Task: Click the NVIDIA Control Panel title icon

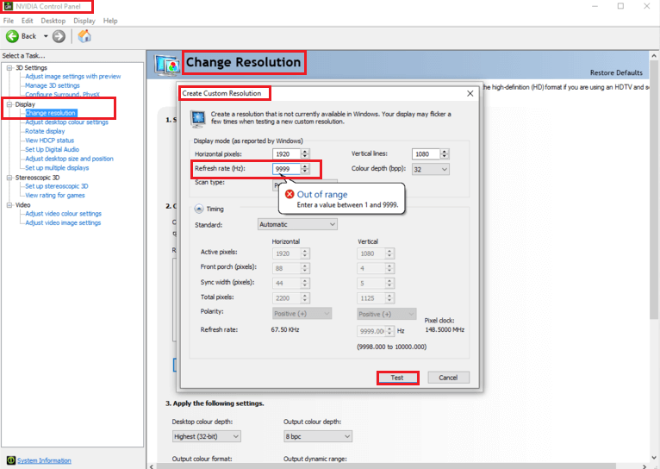Action: 8,6
